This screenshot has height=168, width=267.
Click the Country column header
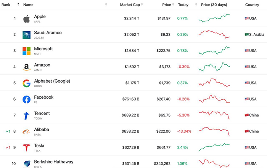(252, 5)
